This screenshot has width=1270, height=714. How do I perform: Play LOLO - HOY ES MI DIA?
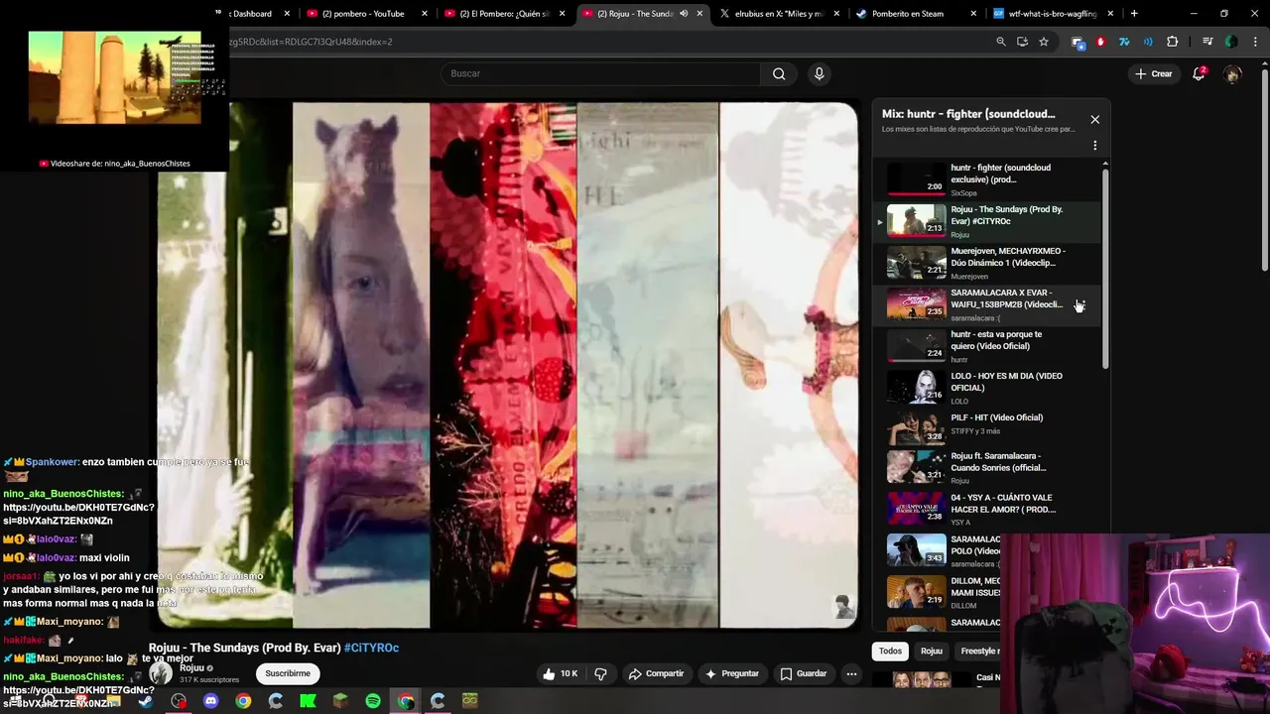pyautogui.click(x=987, y=388)
